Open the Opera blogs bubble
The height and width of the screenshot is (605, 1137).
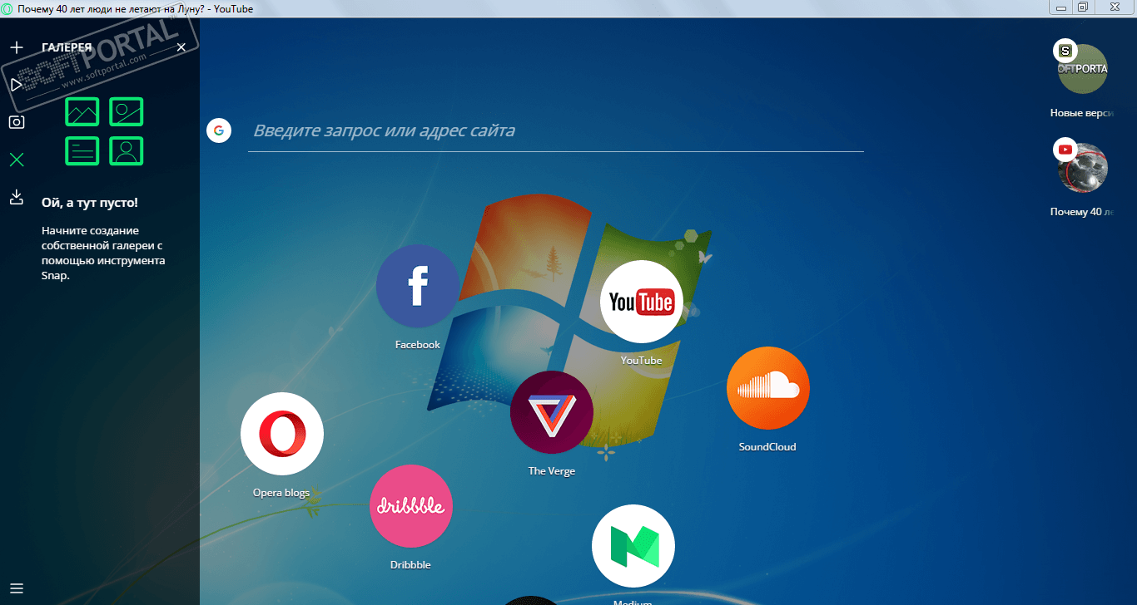click(x=282, y=434)
